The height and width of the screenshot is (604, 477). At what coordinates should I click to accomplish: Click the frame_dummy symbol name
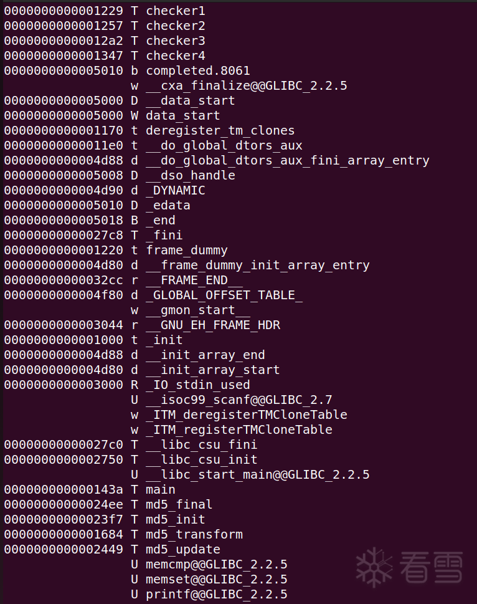187,250
